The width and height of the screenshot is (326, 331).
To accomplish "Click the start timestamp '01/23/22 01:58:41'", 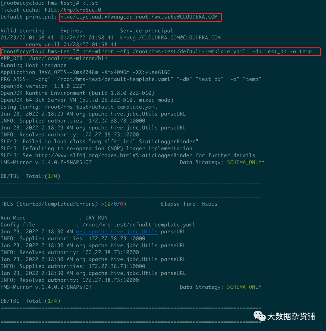I will [27, 38].
